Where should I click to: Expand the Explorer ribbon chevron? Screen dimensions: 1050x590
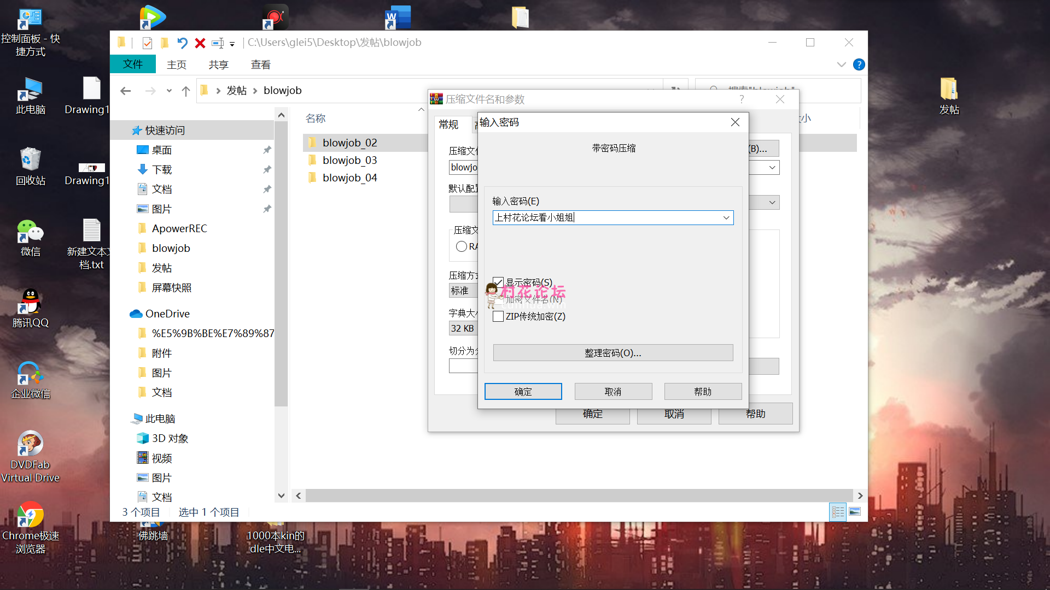click(x=841, y=64)
